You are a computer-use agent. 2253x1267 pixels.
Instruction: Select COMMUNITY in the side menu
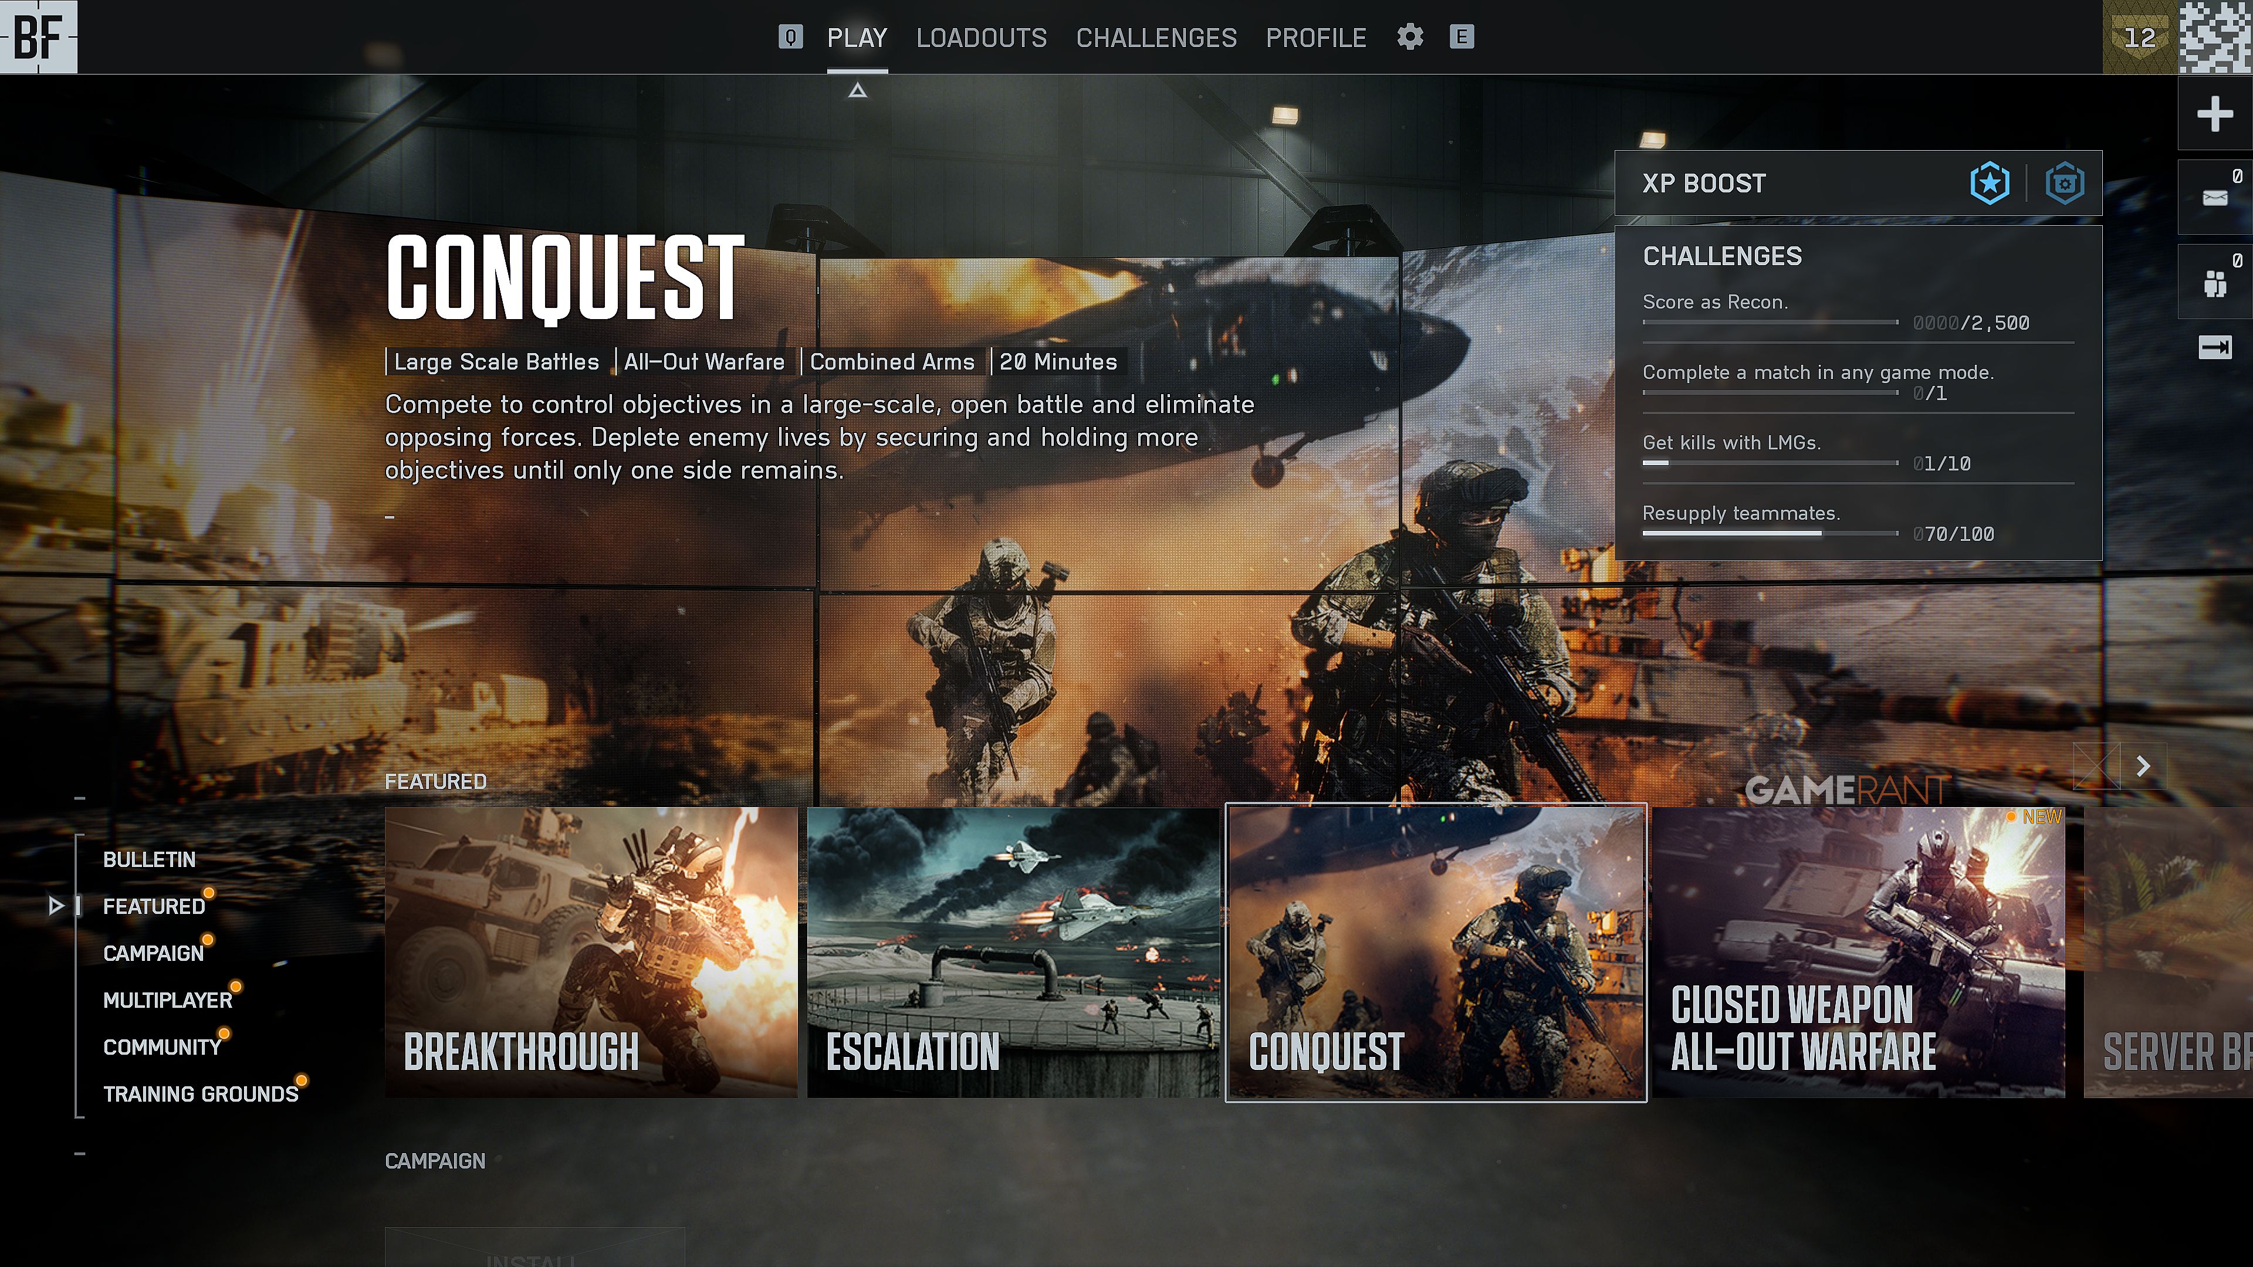(162, 1048)
